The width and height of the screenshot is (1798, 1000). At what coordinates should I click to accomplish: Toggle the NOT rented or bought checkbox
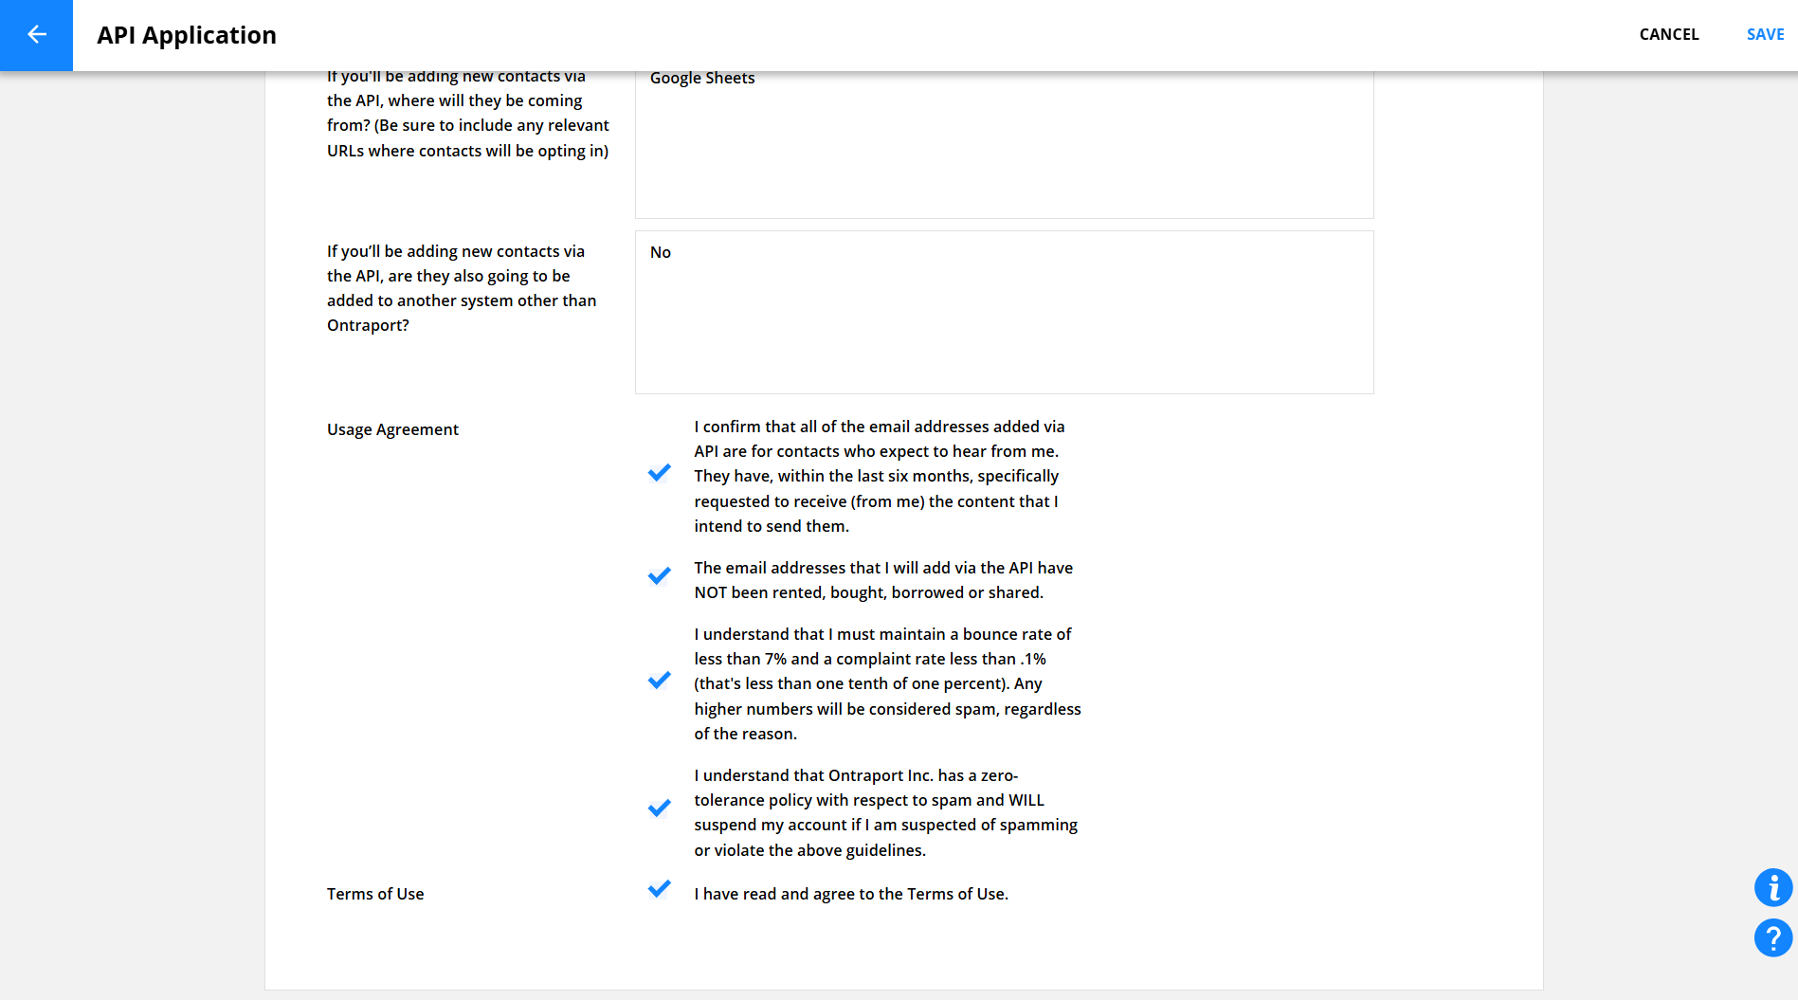pos(660,575)
